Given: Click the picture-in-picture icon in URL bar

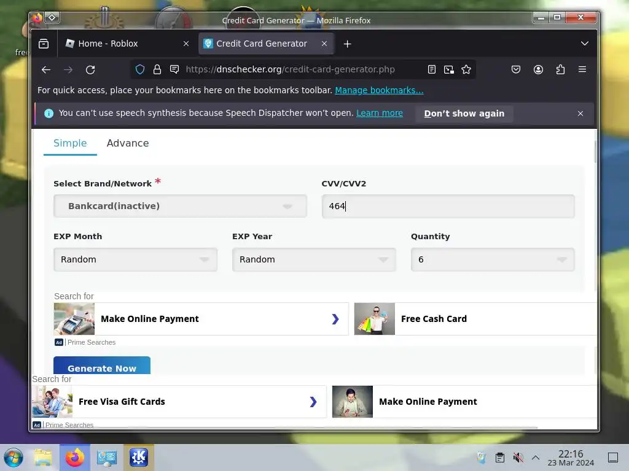Looking at the screenshot, I should tap(449, 70).
